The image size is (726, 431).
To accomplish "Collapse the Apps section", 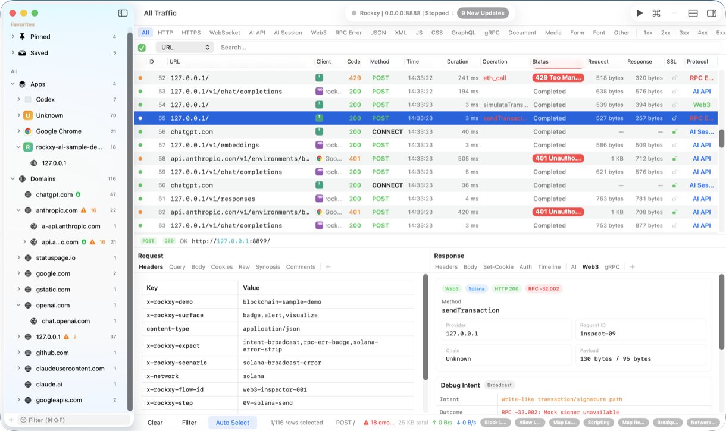I will (13, 84).
